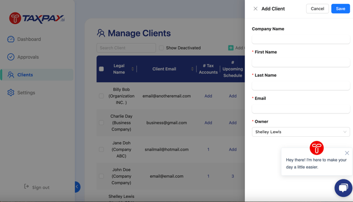
Task: Click the Approvals checkmark icon
Action: (11, 57)
